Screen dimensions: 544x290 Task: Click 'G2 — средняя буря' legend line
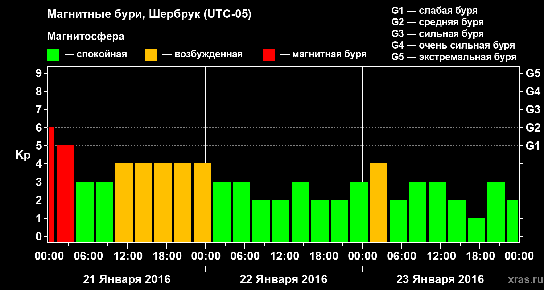[x=438, y=22]
